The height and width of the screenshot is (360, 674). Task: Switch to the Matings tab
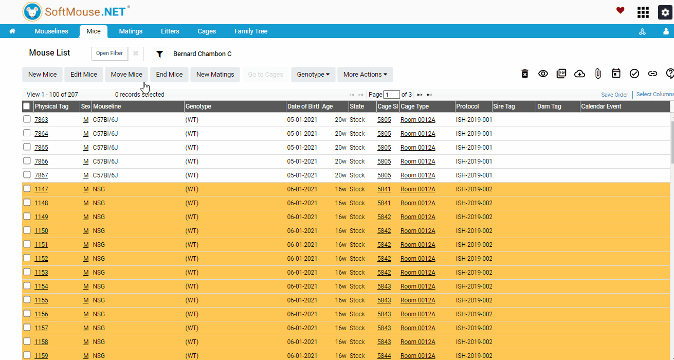click(x=131, y=31)
